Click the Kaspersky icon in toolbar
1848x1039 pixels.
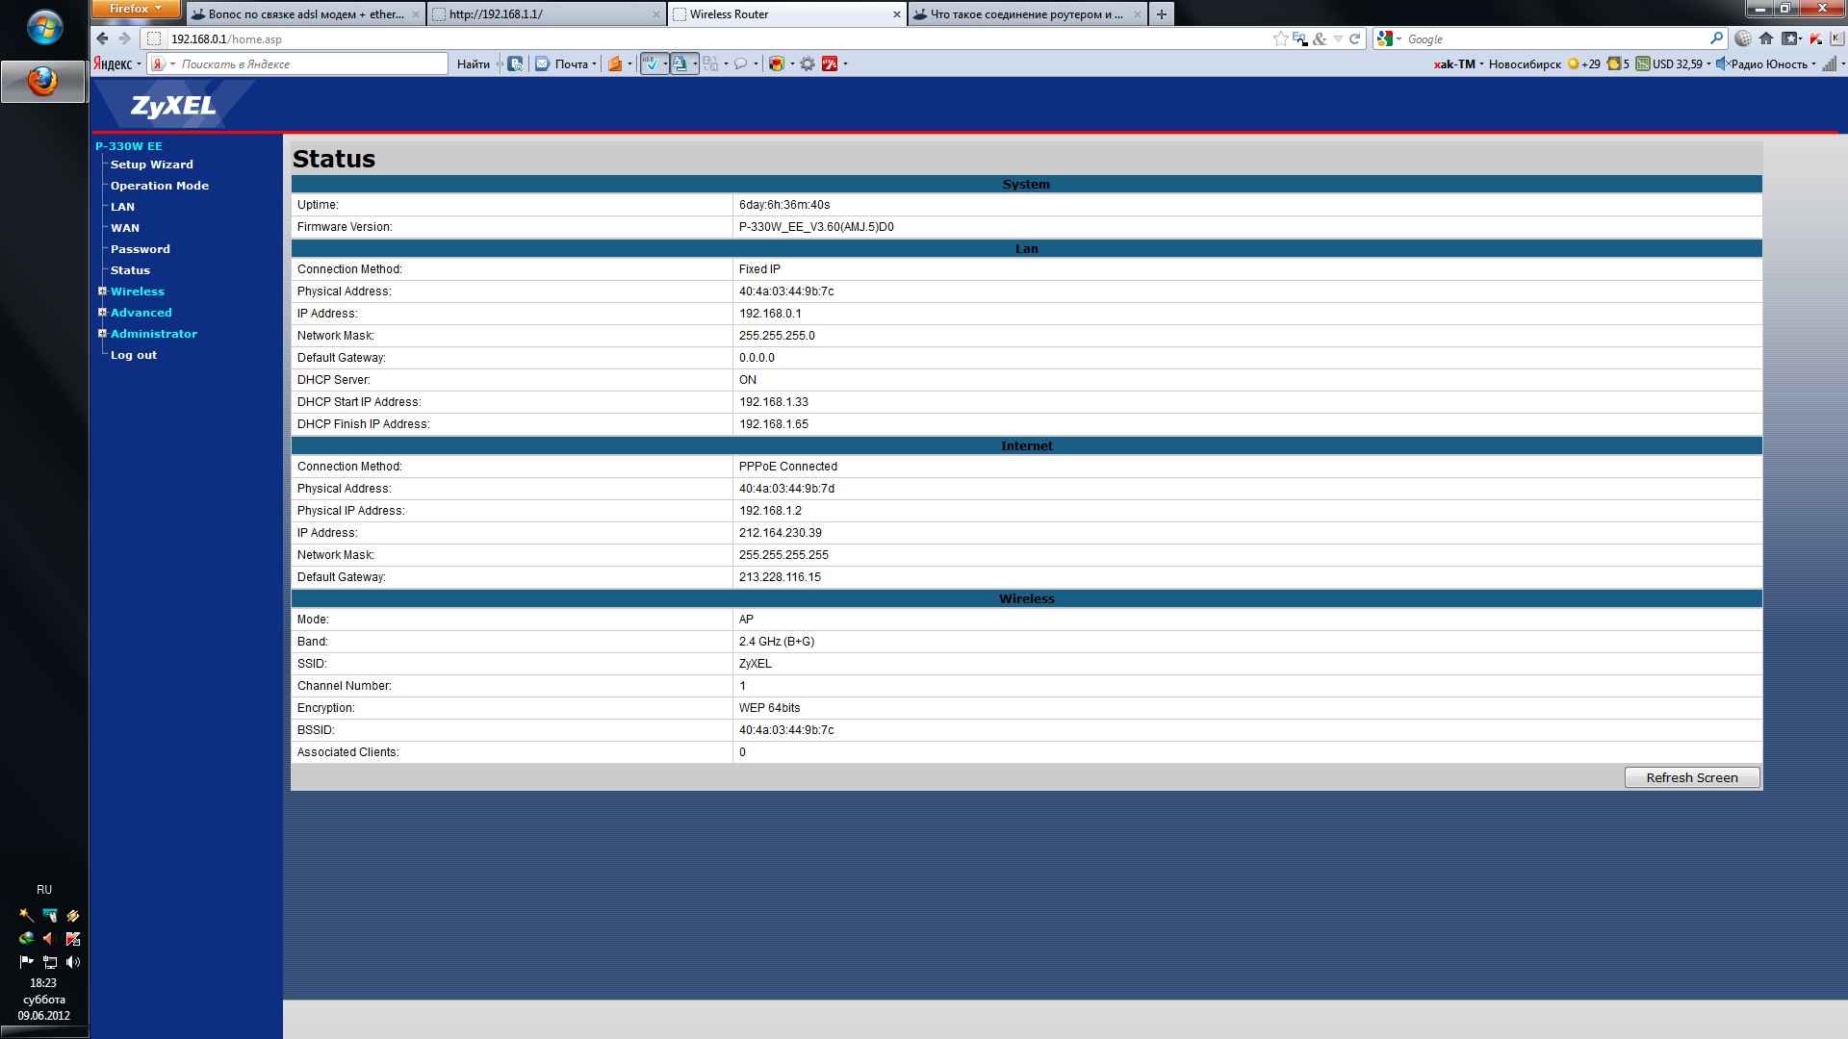[x=1815, y=39]
